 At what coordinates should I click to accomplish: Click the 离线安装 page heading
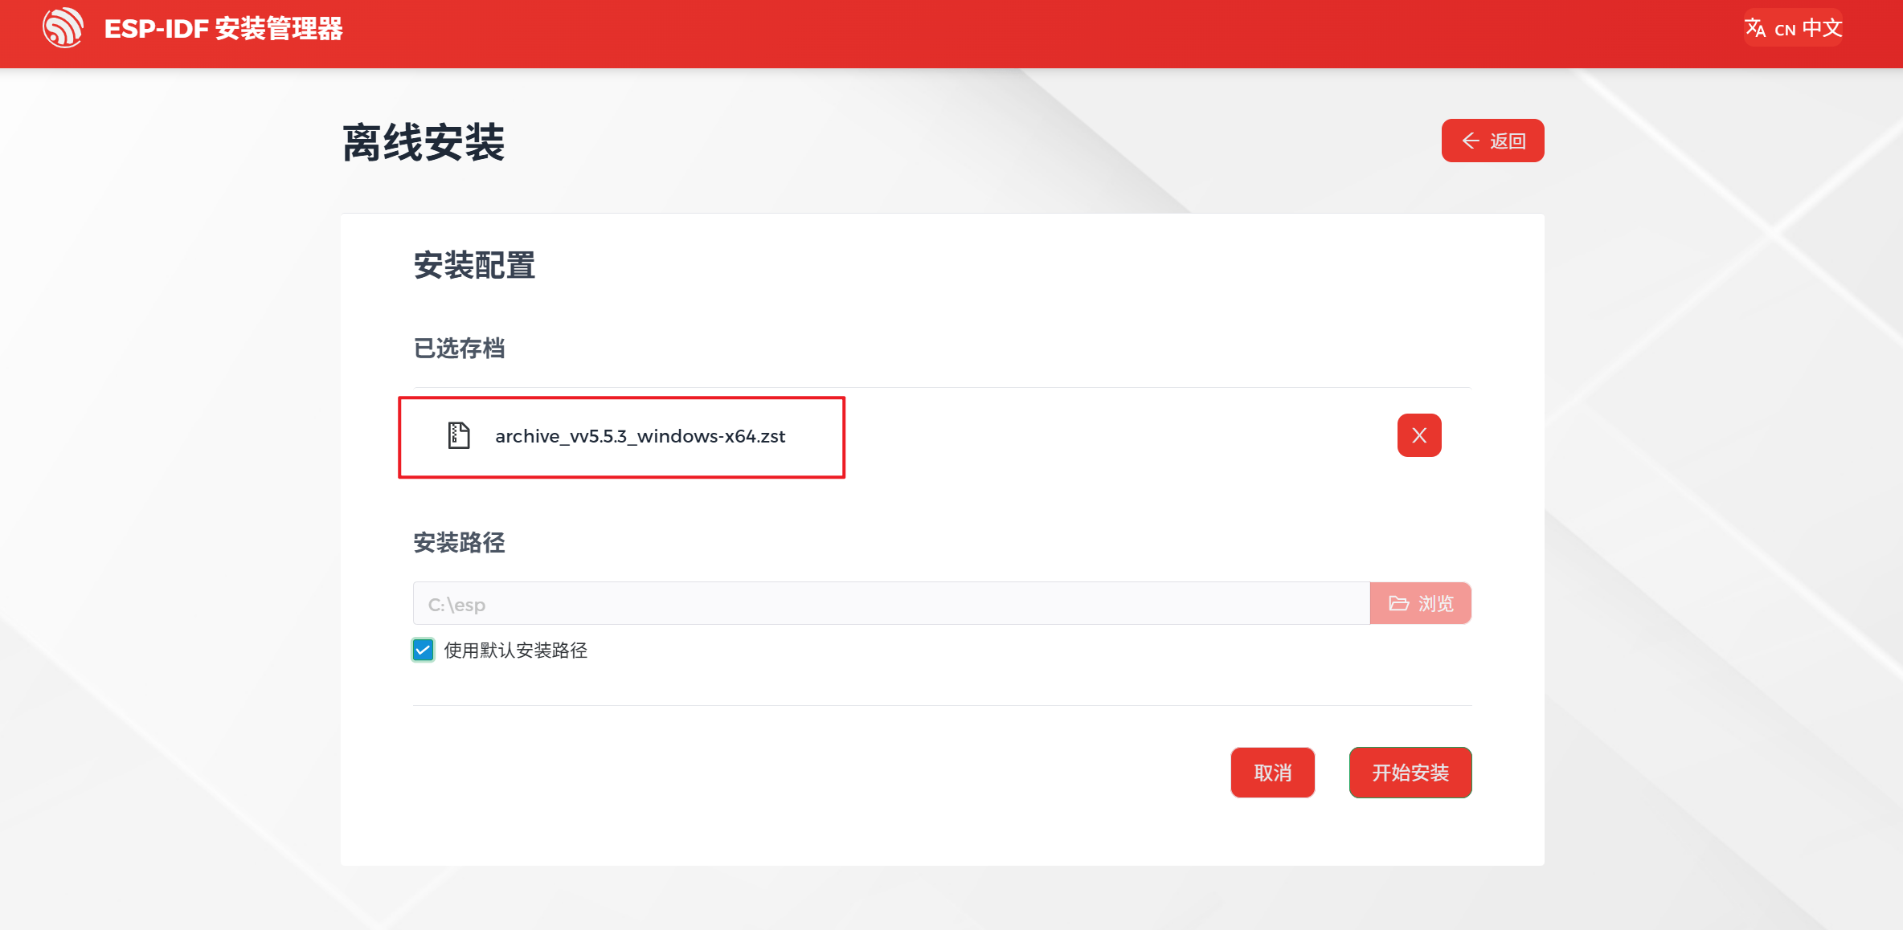point(424,144)
